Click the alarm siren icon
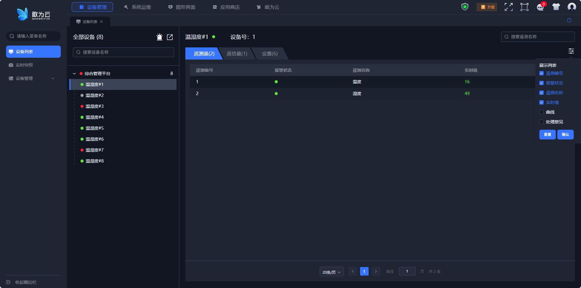This screenshot has width=581, height=288. click(x=160, y=37)
